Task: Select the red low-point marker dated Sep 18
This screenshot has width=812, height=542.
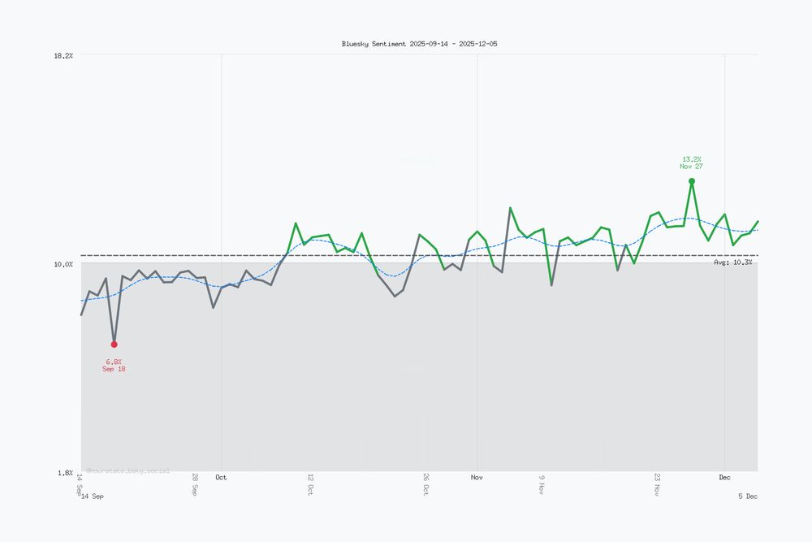Action: tap(114, 343)
